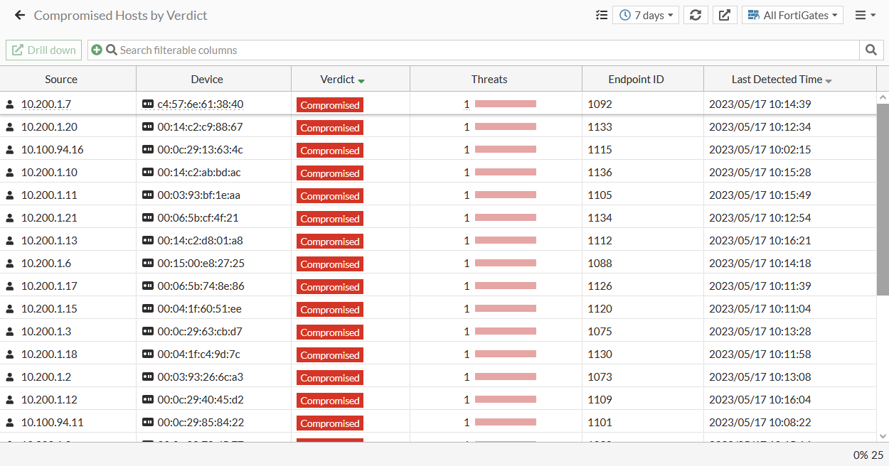This screenshot has width=889, height=466.
Task: Click the back arrow to exit this view
Action: [19, 14]
